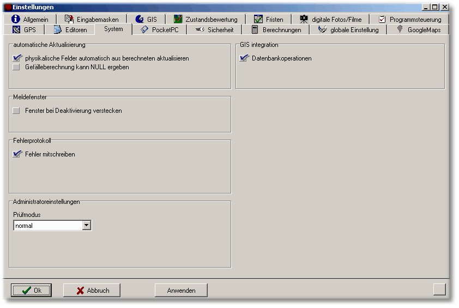Click the GoogleMaps pin icon
The height and width of the screenshot is (308, 459).
pyautogui.click(x=400, y=29)
